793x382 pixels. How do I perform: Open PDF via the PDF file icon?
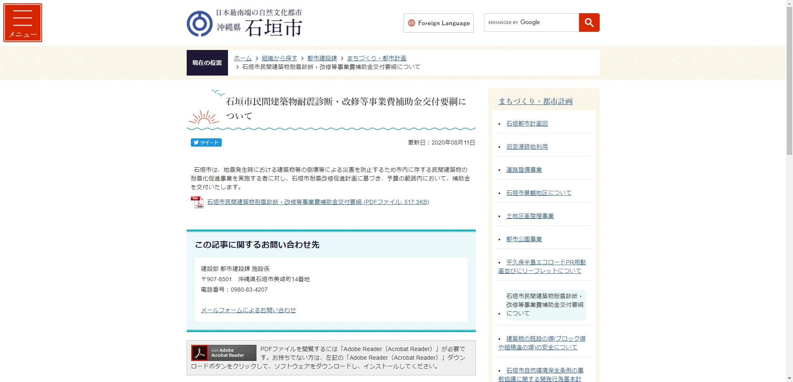(198, 202)
